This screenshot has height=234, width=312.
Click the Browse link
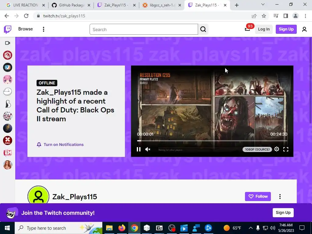pyautogui.click(x=26, y=29)
